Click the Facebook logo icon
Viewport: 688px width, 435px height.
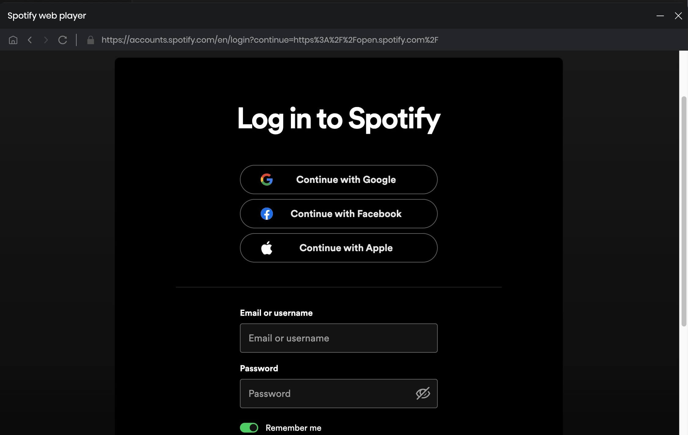(266, 214)
